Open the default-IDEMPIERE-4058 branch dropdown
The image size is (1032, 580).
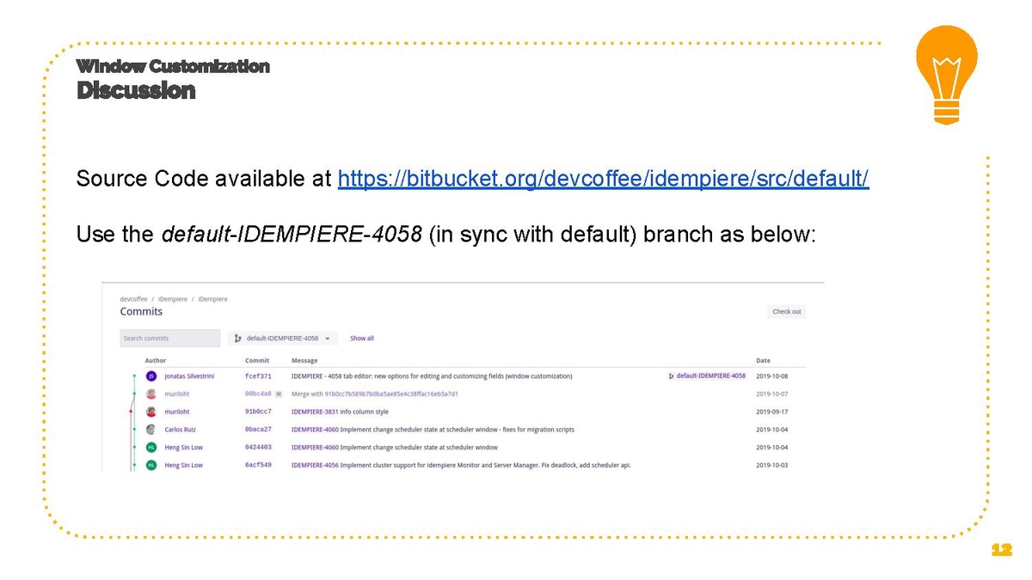tap(283, 339)
